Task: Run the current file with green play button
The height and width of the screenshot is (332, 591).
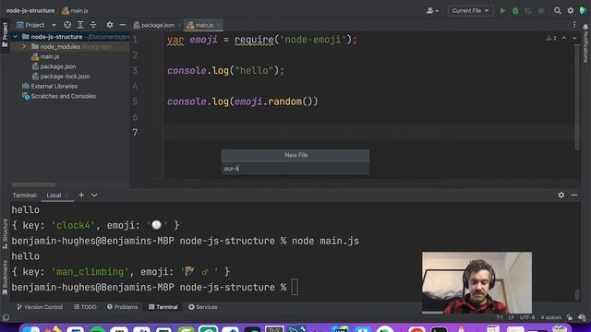Action: point(502,11)
